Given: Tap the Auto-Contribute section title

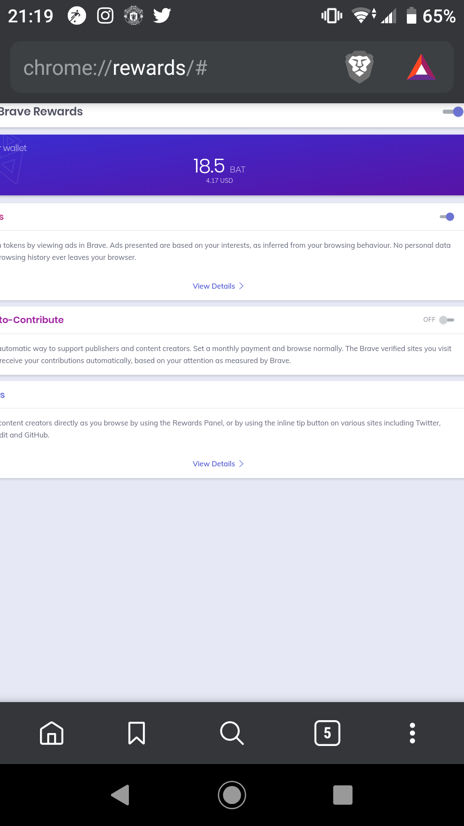Looking at the screenshot, I should (x=32, y=320).
